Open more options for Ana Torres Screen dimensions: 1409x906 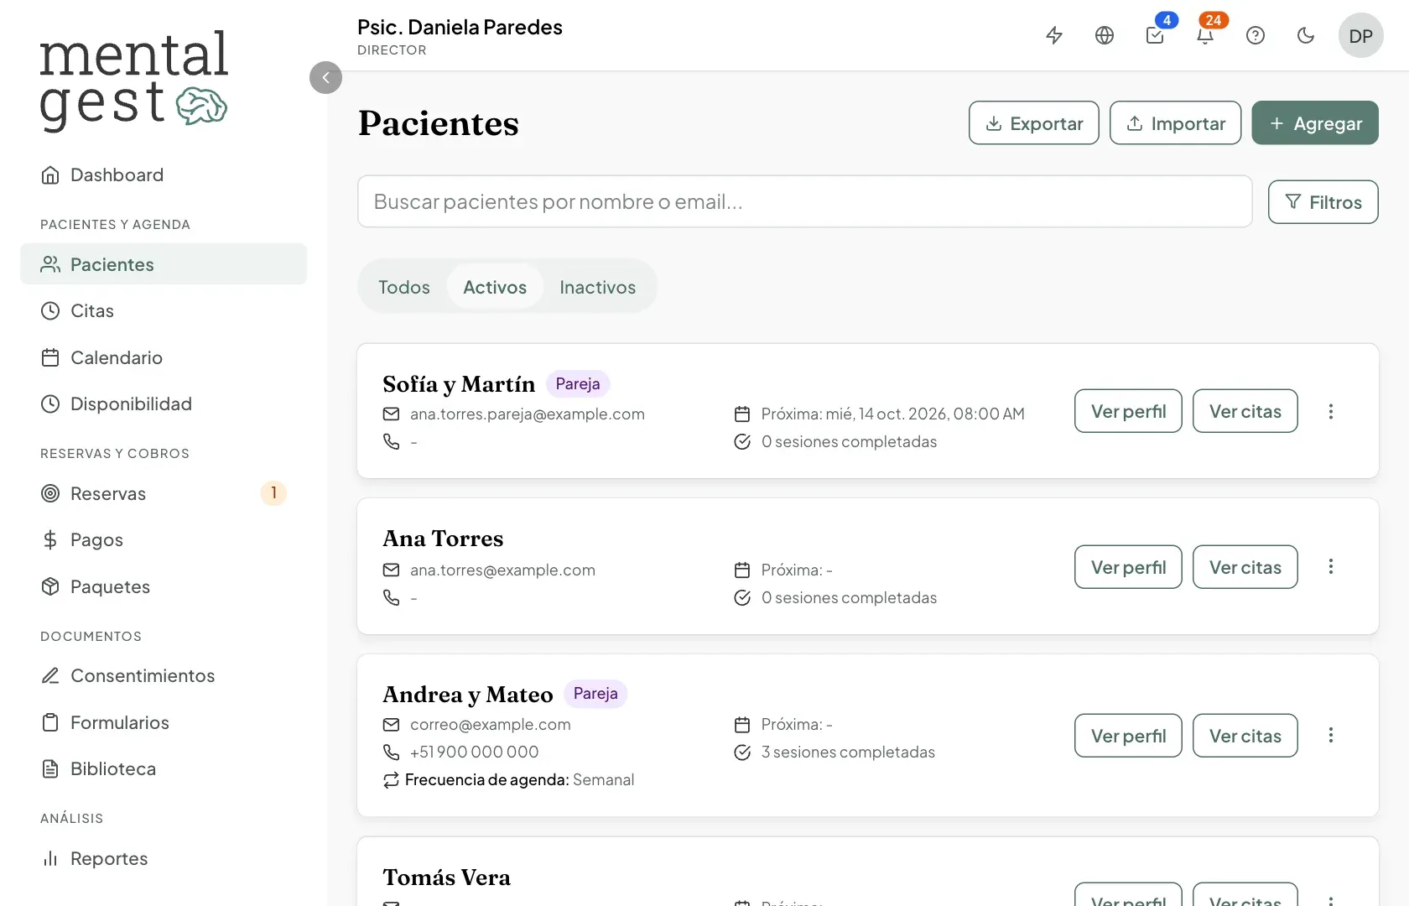click(x=1331, y=566)
